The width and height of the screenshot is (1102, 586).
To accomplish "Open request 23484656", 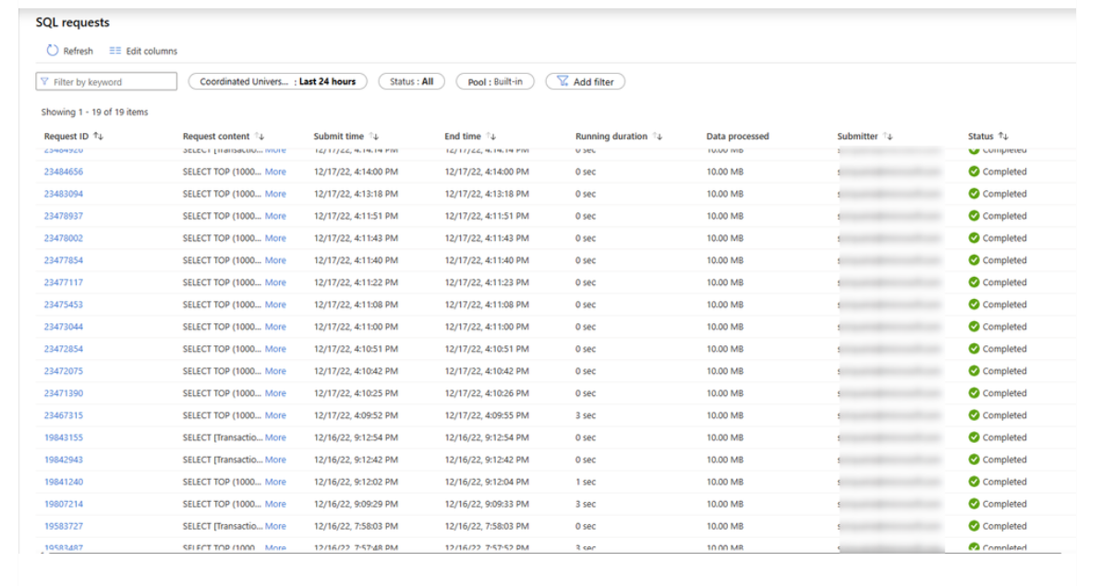I will tap(63, 172).
